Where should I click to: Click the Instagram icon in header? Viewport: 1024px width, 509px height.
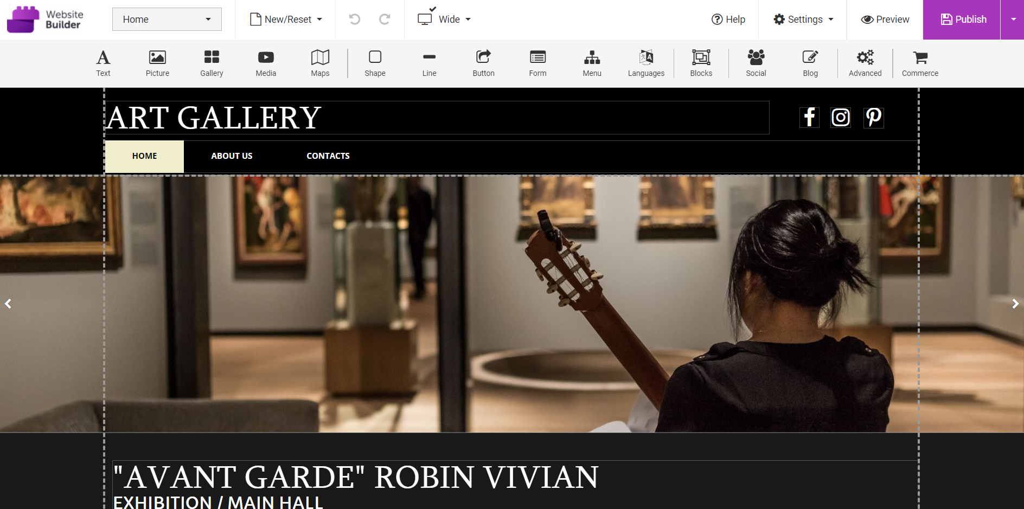coord(841,117)
